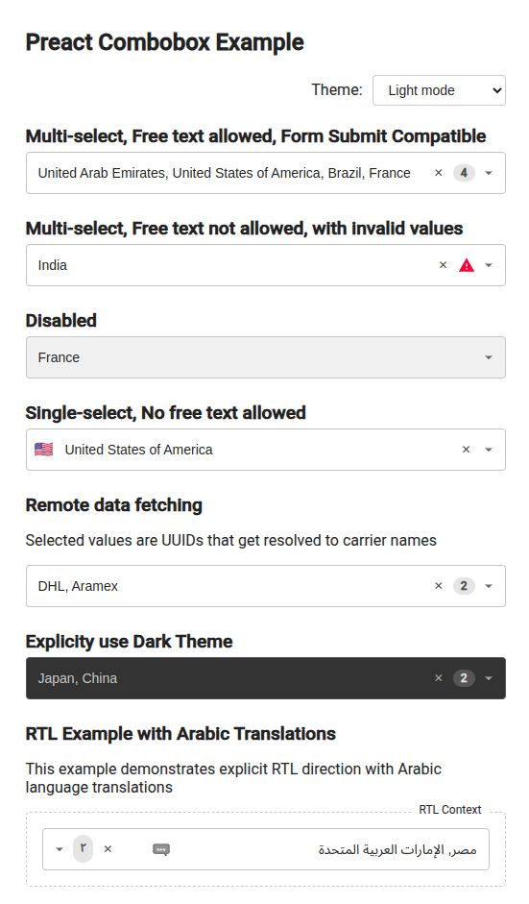Clear selections in first multi-select combobox

[439, 173]
